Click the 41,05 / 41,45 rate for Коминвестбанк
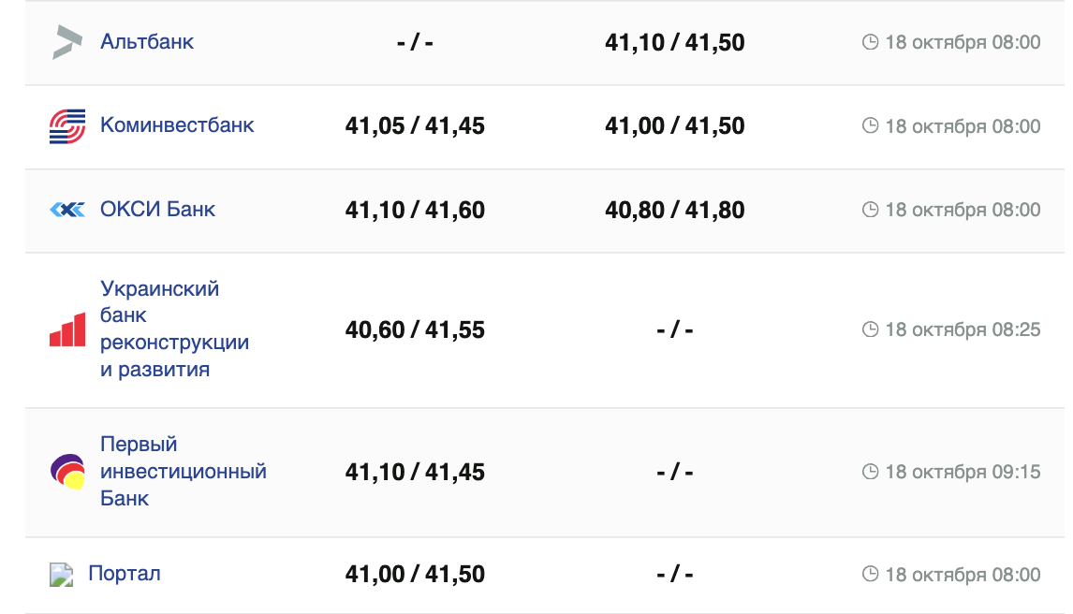 tap(415, 126)
